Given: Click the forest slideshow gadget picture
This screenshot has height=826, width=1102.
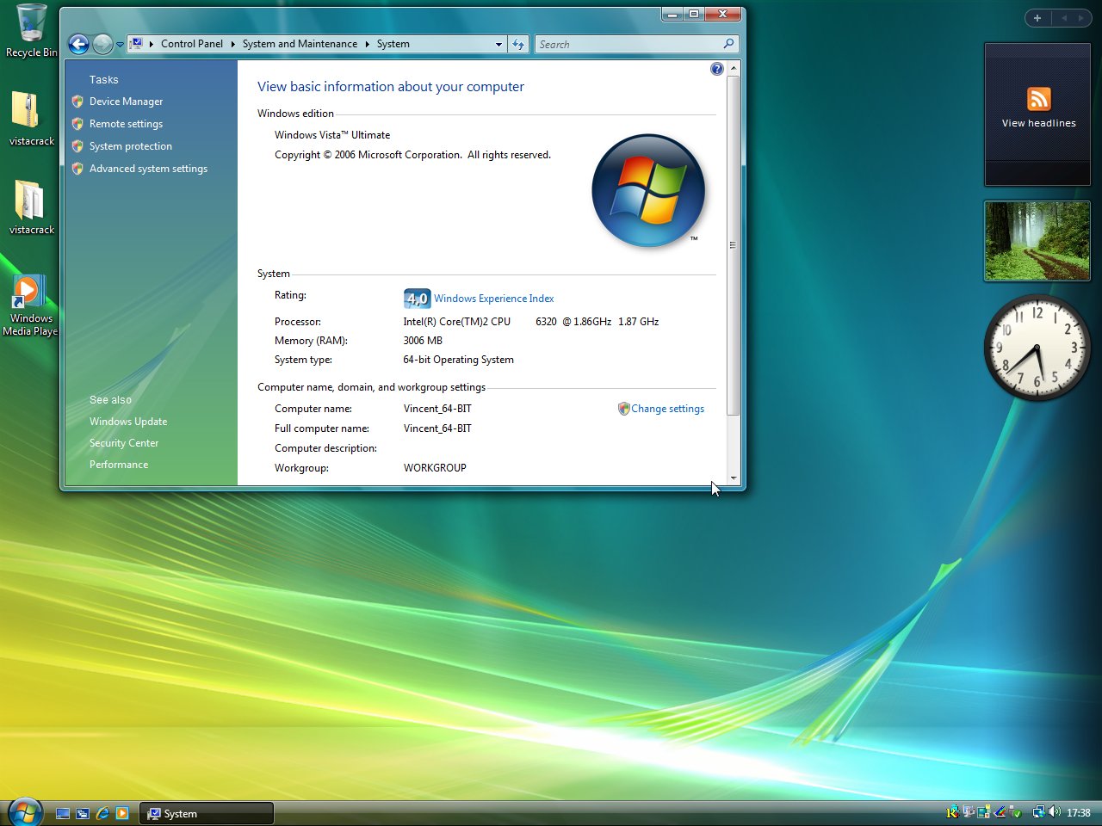Looking at the screenshot, I should (x=1037, y=241).
